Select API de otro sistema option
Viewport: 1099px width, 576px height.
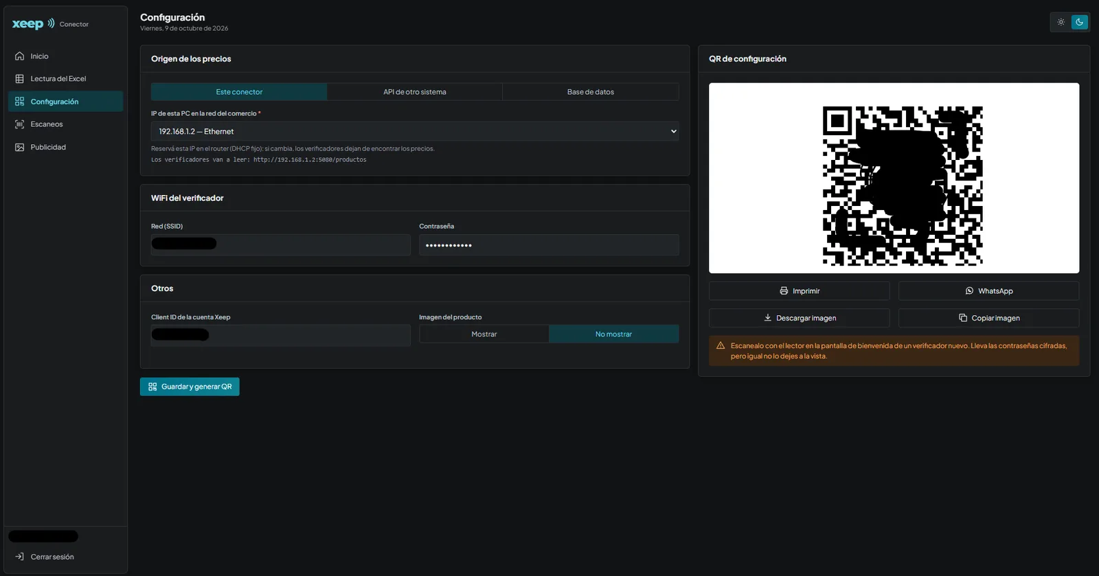pyautogui.click(x=415, y=92)
